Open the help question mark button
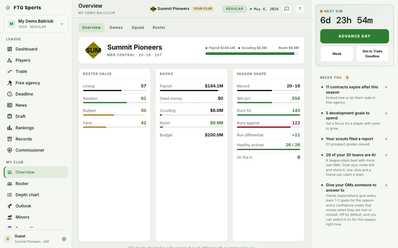 click(x=300, y=9)
